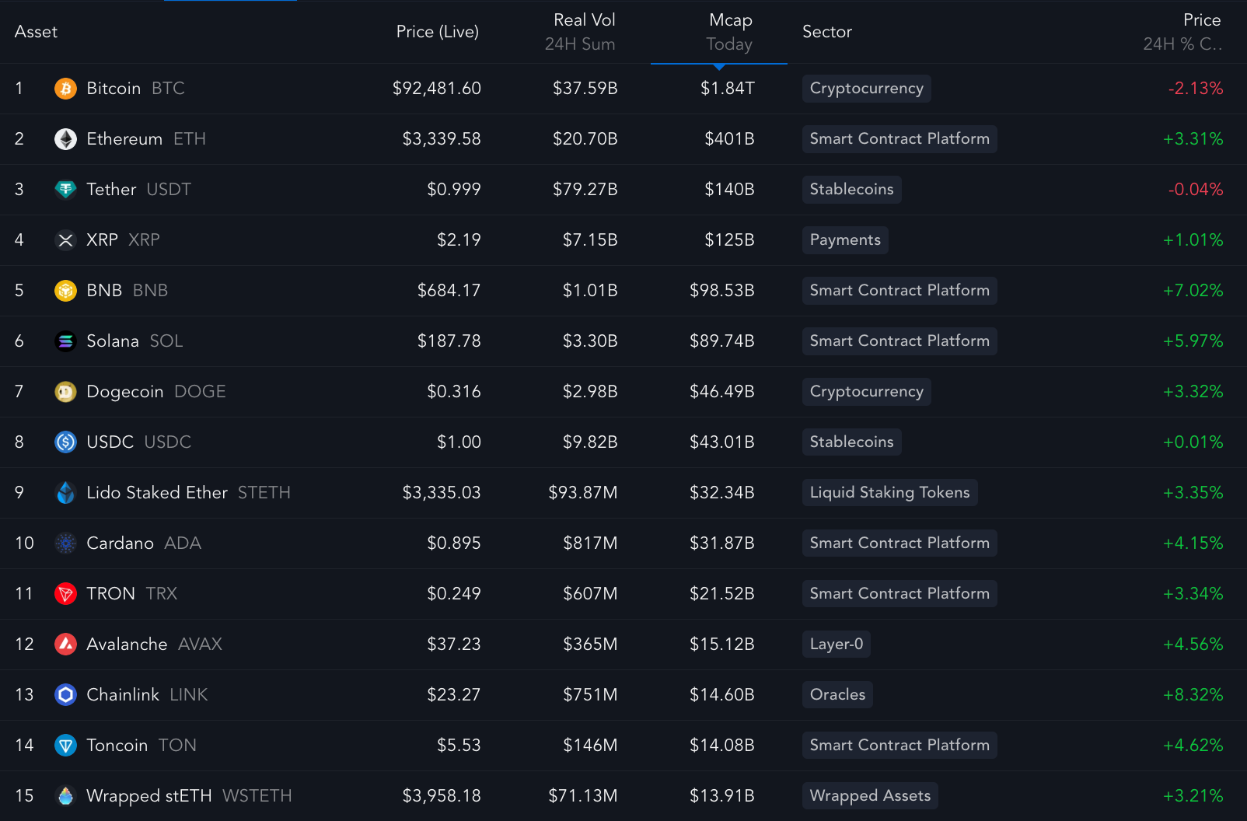Open the Wrapped stETH asset name
This screenshot has width=1247, height=821.
tap(148, 796)
